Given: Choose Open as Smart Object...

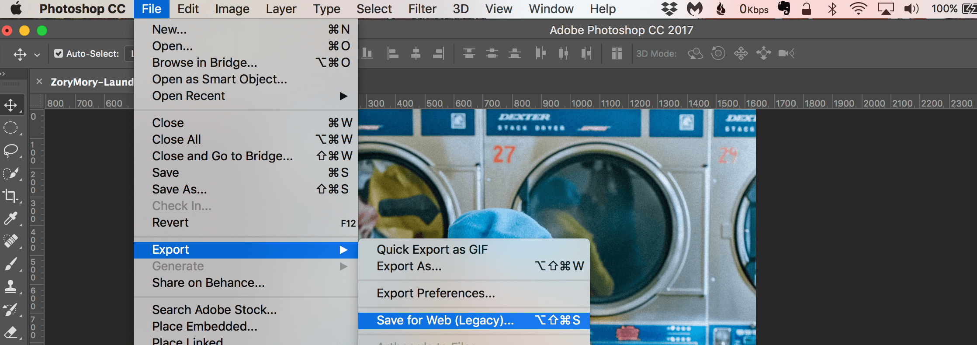Looking at the screenshot, I should point(246,79).
